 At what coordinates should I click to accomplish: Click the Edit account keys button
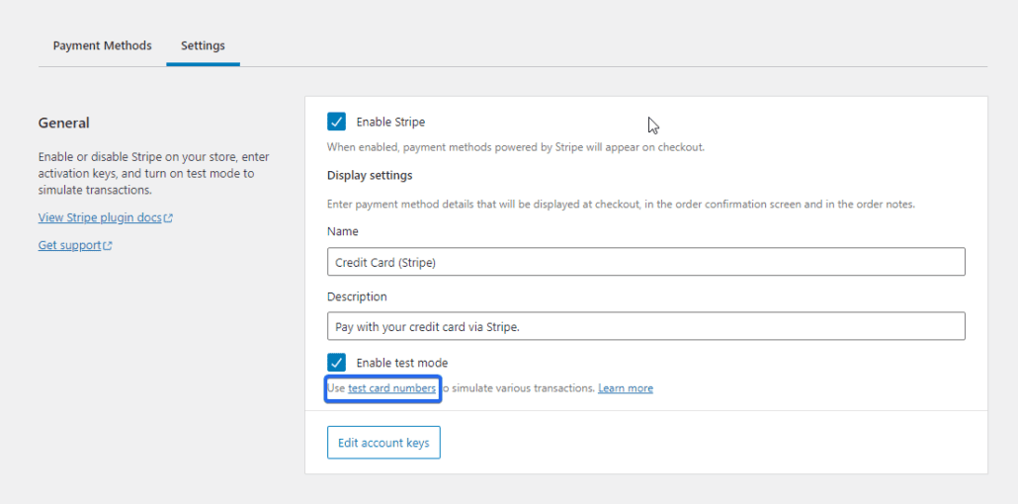383,443
